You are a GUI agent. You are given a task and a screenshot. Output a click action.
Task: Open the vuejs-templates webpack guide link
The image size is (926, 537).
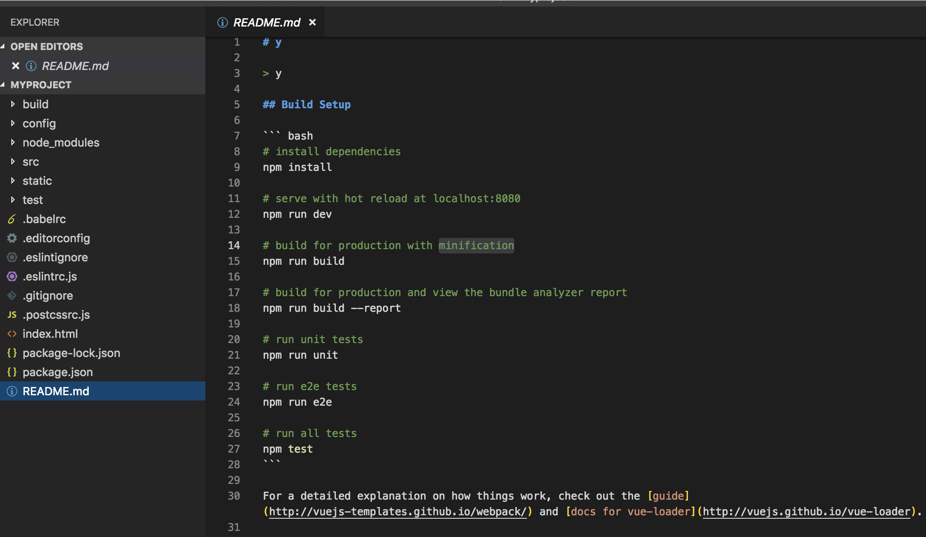tap(398, 512)
